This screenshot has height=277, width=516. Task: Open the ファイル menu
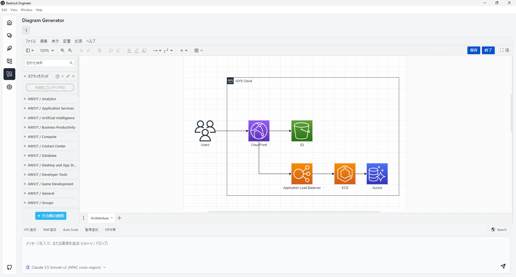point(30,41)
